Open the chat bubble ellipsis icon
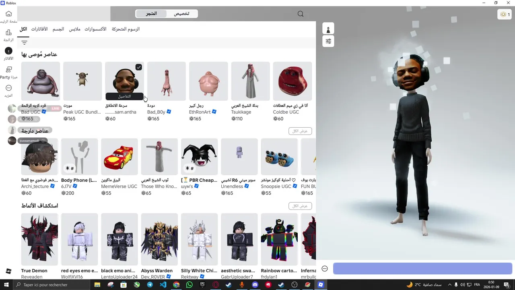This screenshot has height=290, width=515. (325, 269)
